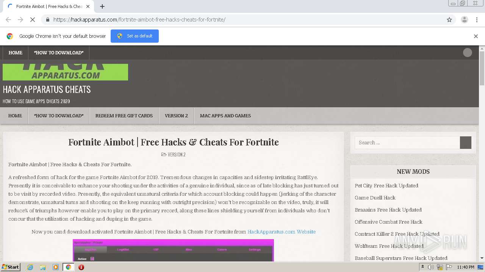Click the round gray icon in top bar
The height and width of the screenshot is (272, 485).
coord(468,53)
